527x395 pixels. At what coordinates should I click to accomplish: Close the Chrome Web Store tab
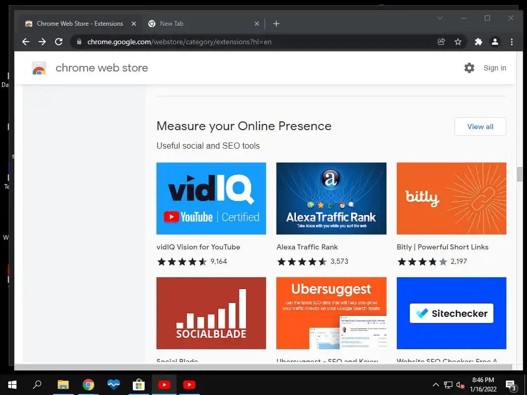tap(134, 24)
